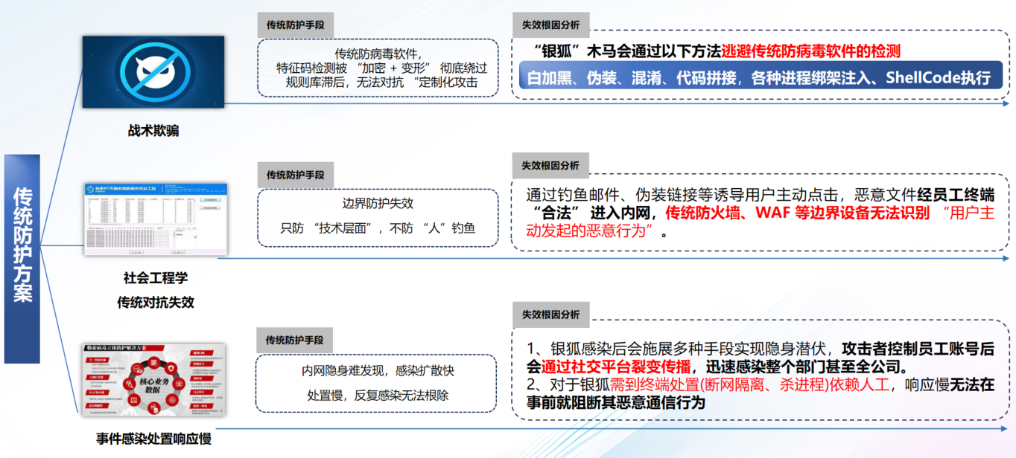Select the 传统对抗失效 caption
The width and height of the screenshot is (1016, 458).
click(x=156, y=302)
